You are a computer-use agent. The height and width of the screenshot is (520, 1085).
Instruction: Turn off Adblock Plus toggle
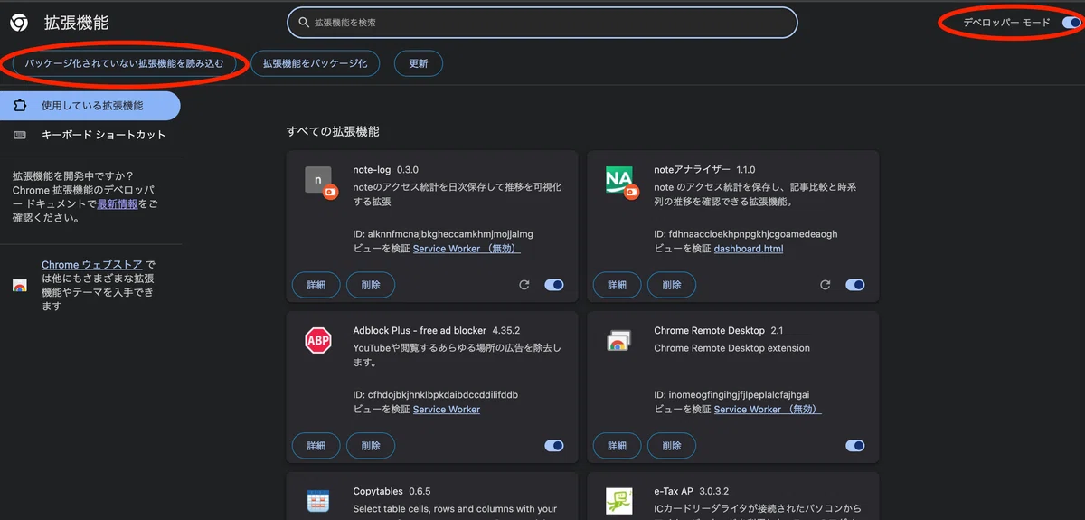[x=554, y=446]
